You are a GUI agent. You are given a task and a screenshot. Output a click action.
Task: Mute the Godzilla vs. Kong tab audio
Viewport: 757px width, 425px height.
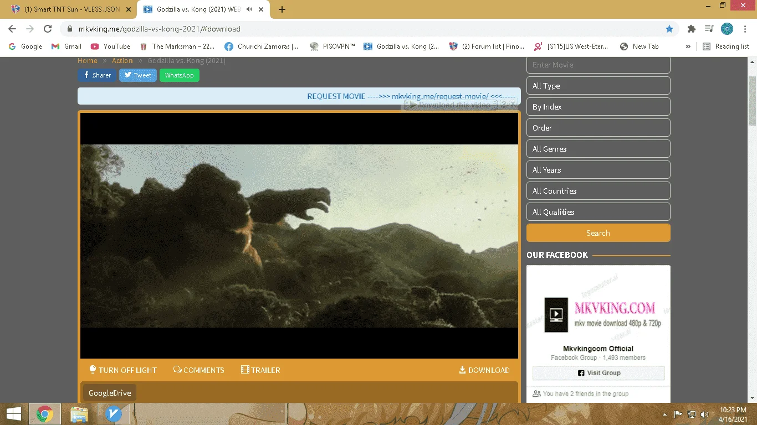pos(249,9)
